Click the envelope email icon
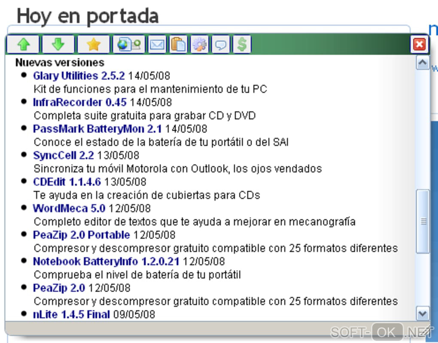The width and height of the screenshot is (438, 343). (x=157, y=44)
